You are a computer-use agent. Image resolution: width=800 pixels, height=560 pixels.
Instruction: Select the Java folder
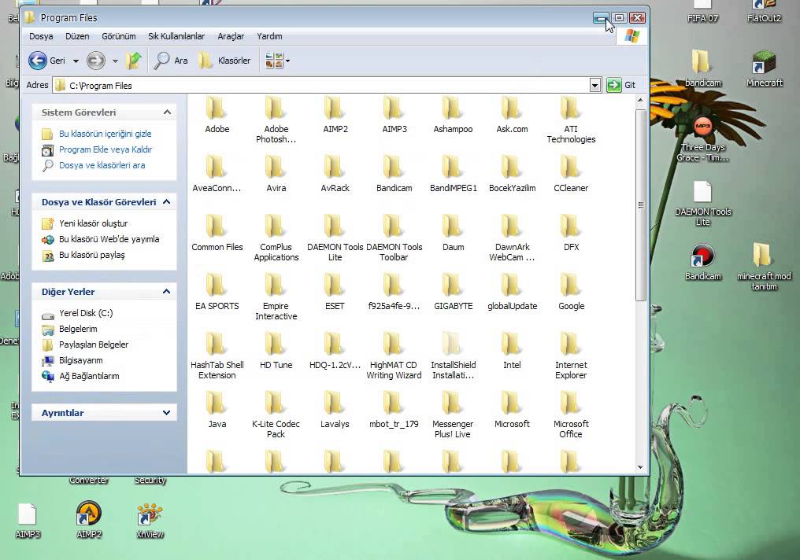tap(217, 411)
